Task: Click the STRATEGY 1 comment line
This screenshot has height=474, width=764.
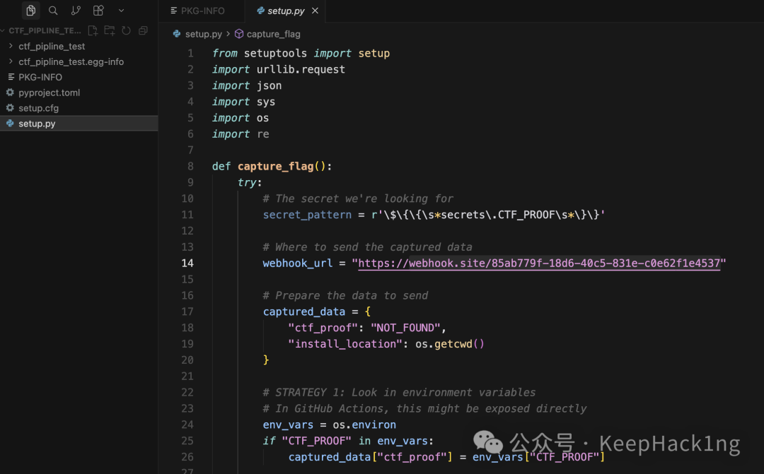Action: coord(399,392)
